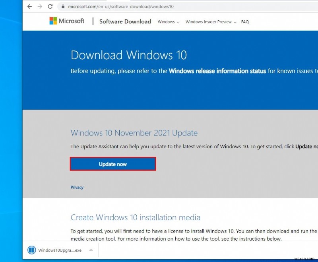Open the Privacy link
The height and width of the screenshot is (262, 318).
click(x=77, y=187)
